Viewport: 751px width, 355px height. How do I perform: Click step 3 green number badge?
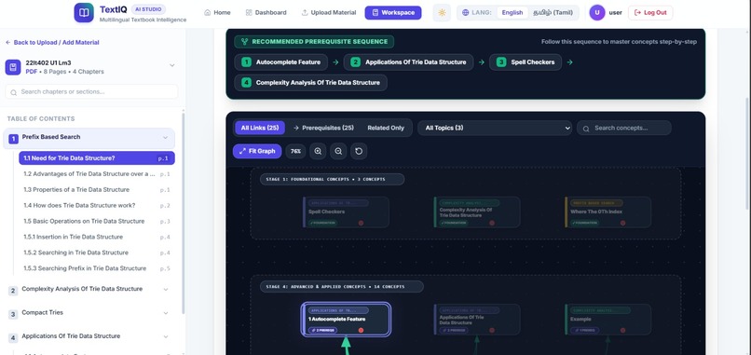click(501, 62)
